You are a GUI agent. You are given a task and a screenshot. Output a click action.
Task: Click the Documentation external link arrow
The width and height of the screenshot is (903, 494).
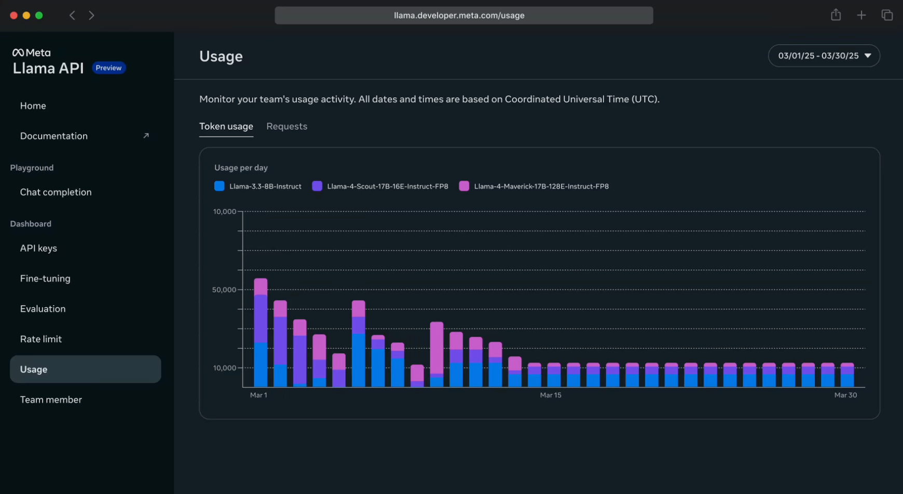pyautogui.click(x=146, y=136)
